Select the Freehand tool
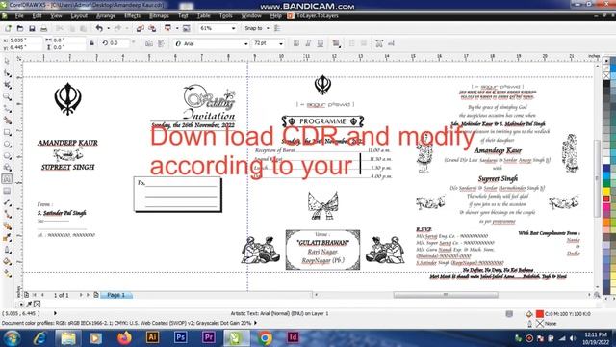Image resolution: width=616 pixels, height=347 pixels. pos(7,108)
